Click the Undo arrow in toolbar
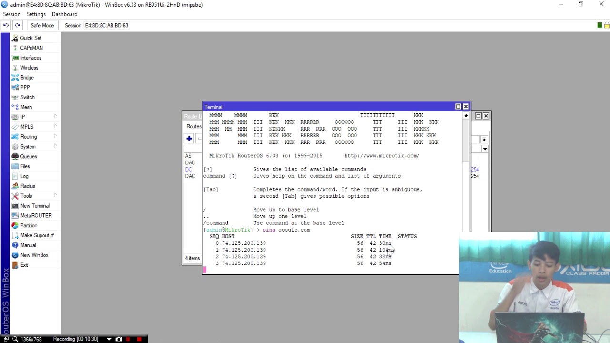Screen dimensions: 610x343 [6, 25]
